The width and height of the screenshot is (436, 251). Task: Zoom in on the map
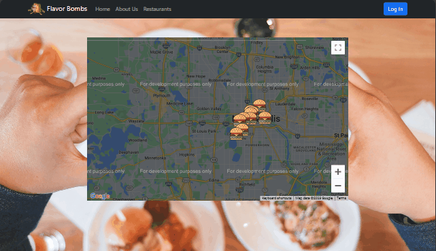tap(338, 172)
